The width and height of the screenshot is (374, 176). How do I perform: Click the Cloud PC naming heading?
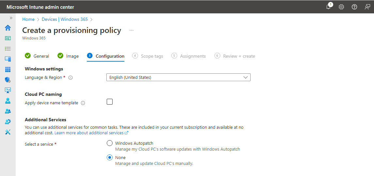(x=43, y=94)
